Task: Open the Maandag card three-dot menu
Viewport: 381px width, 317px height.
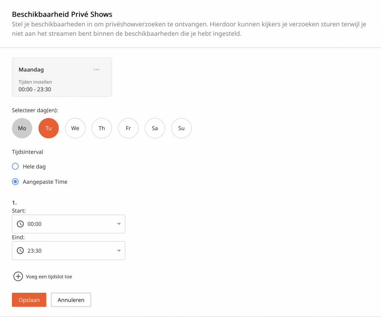Action: [x=96, y=70]
